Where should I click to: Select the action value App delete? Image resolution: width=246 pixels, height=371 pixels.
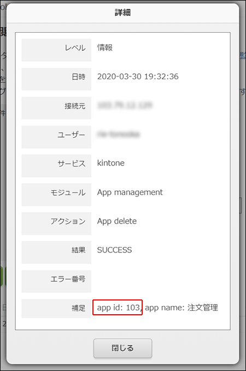(117, 221)
